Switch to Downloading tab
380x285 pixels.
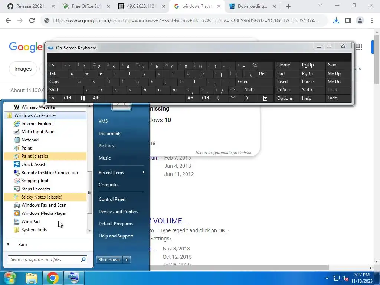(252, 6)
